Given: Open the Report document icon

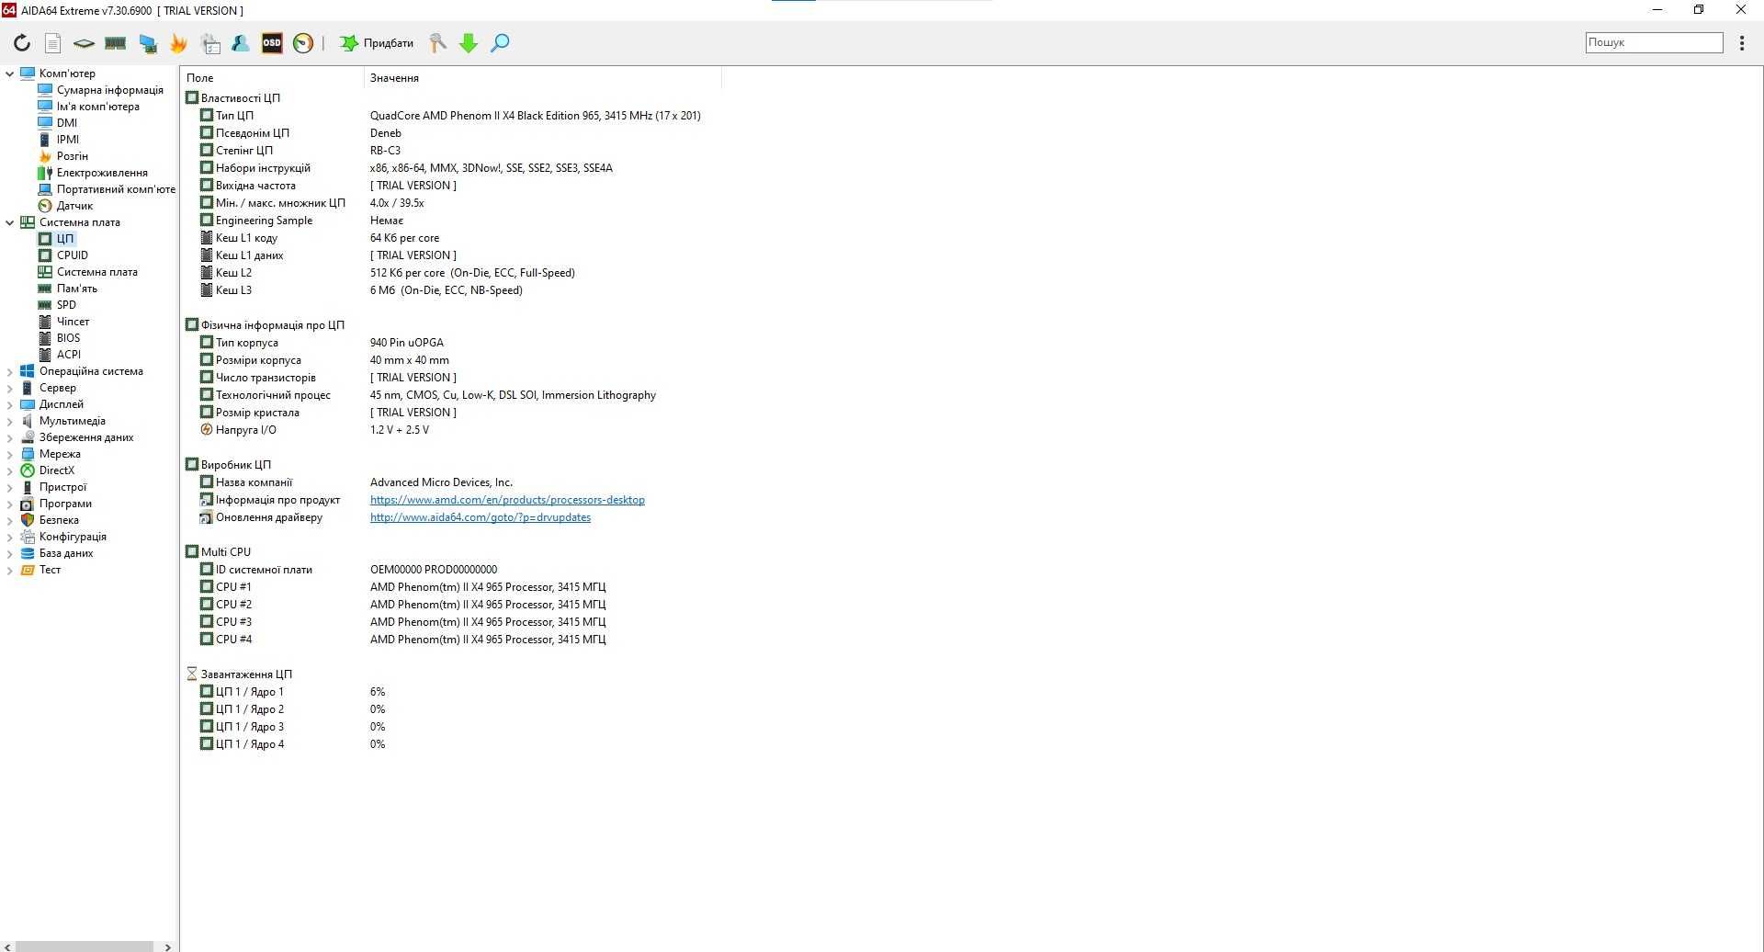Looking at the screenshot, I should 52,42.
